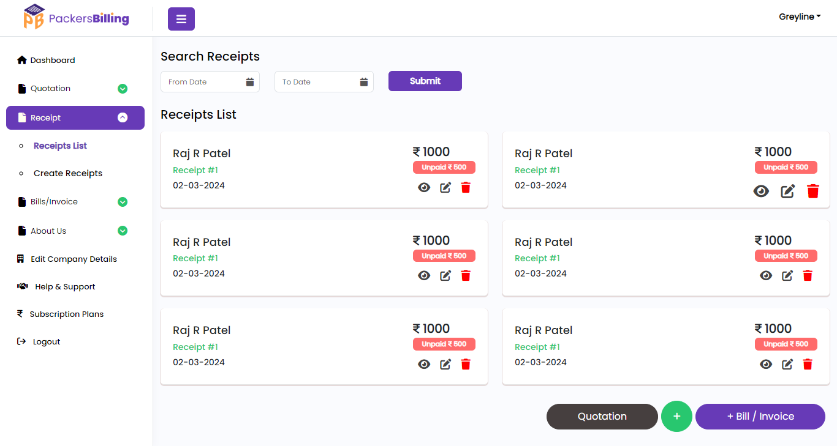Expand the Quotation sidebar section
The height and width of the screenshot is (446, 837).
pos(123,89)
